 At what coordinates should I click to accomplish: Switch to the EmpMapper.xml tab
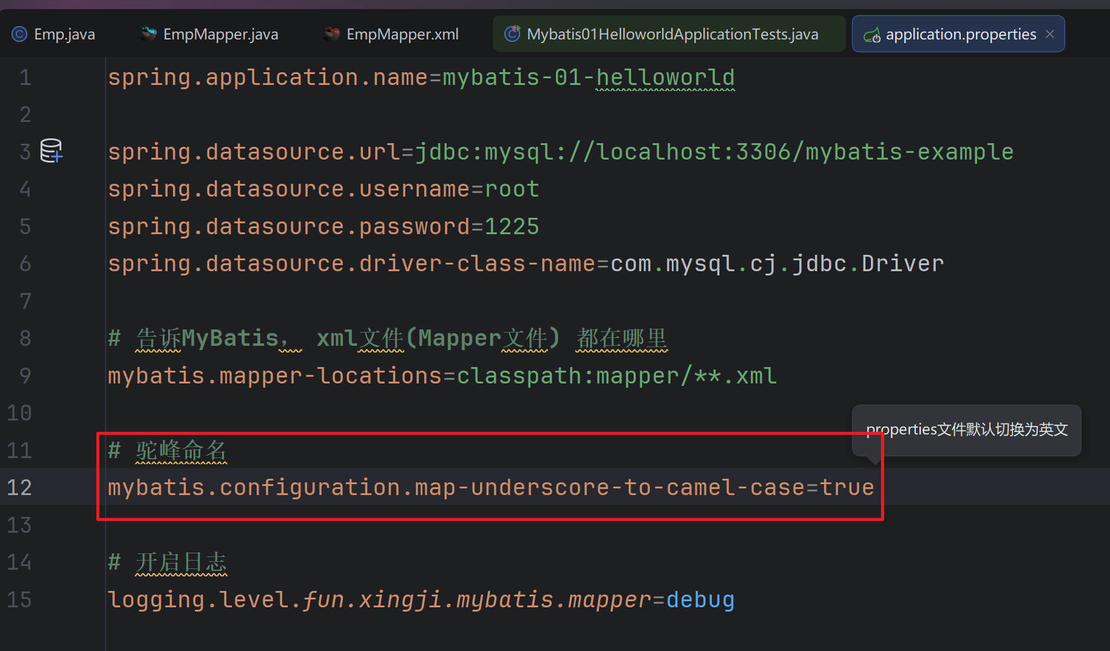[x=402, y=35]
